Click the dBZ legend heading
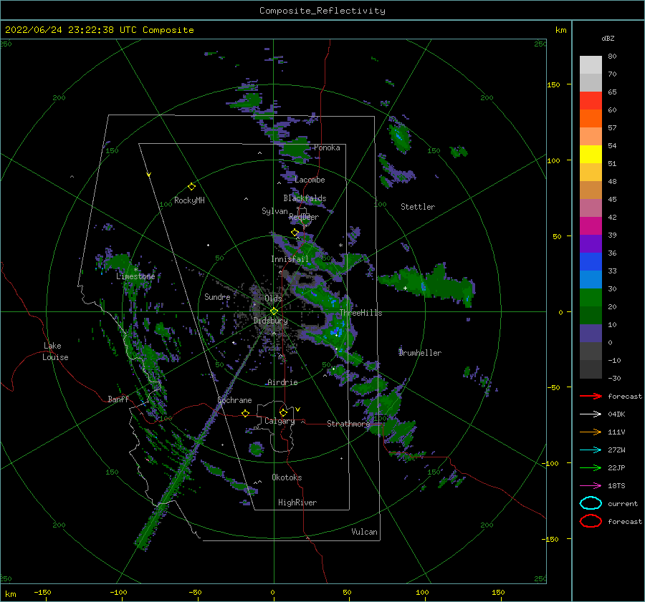The width and height of the screenshot is (645, 602). coord(608,38)
